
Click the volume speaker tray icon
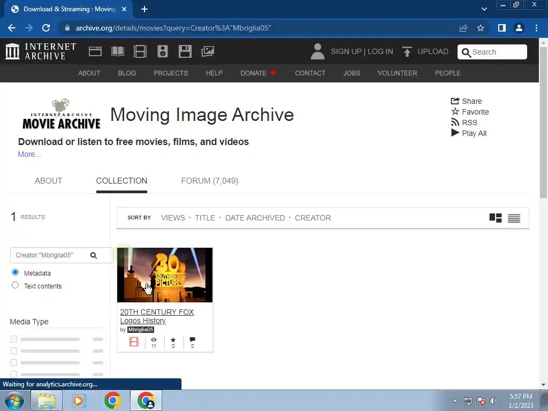(493, 401)
